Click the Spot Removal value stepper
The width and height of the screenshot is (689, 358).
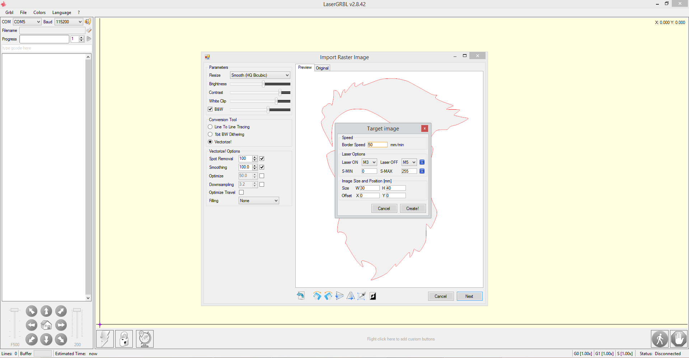[x=255, y=158]
